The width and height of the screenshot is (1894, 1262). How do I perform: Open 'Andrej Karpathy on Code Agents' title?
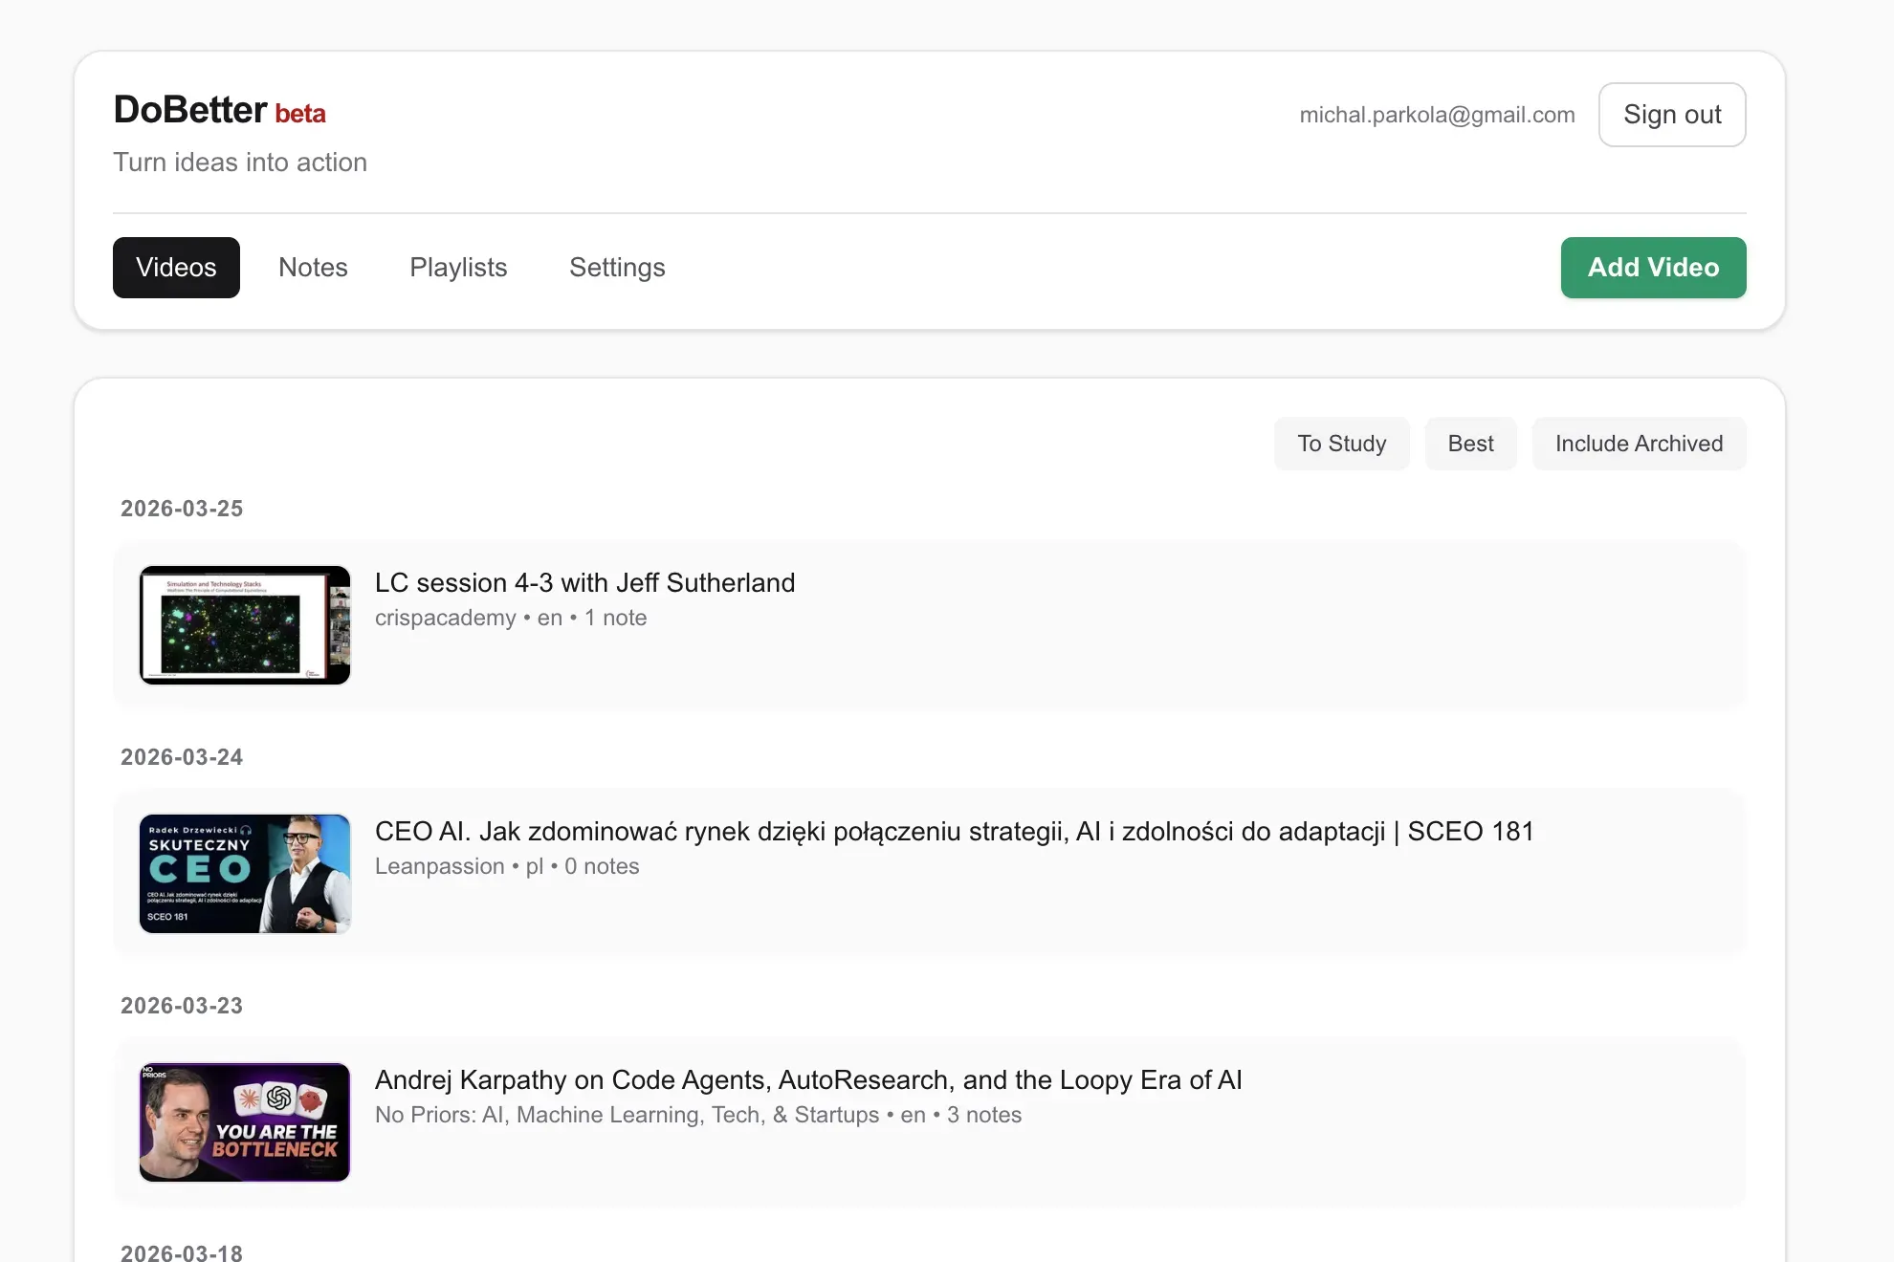tap(808, 1080)
